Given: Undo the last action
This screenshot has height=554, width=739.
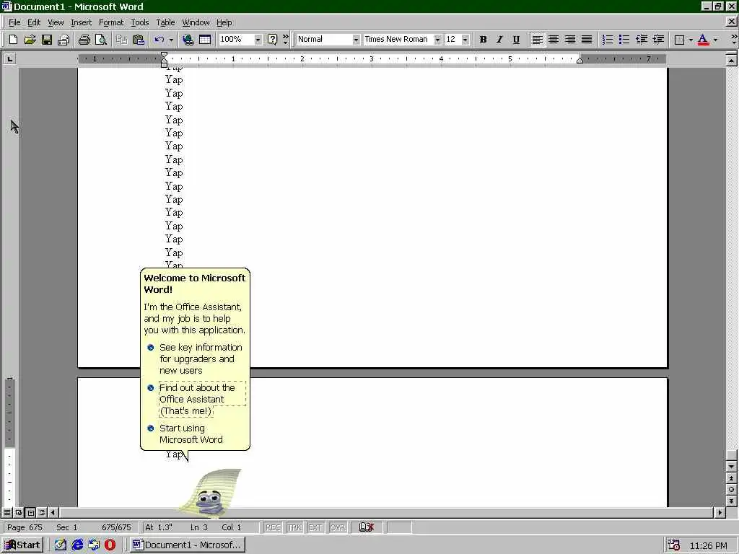Looking at the screenshot, I should point(159,40).
